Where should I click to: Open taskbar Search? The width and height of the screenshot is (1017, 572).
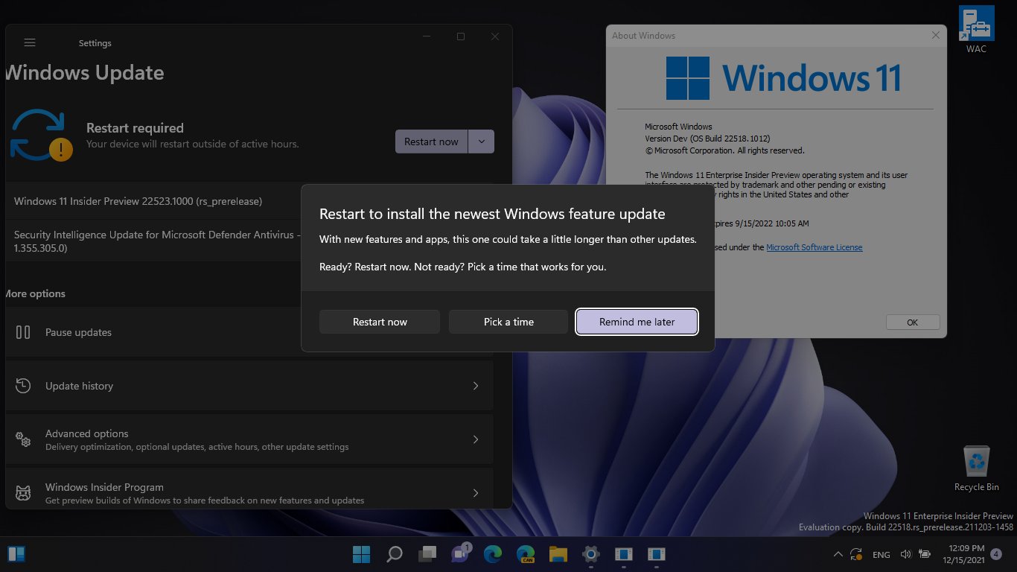(395, 554)
